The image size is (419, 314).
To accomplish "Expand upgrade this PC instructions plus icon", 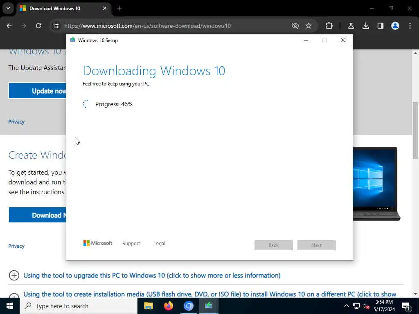I will [14, 275].
